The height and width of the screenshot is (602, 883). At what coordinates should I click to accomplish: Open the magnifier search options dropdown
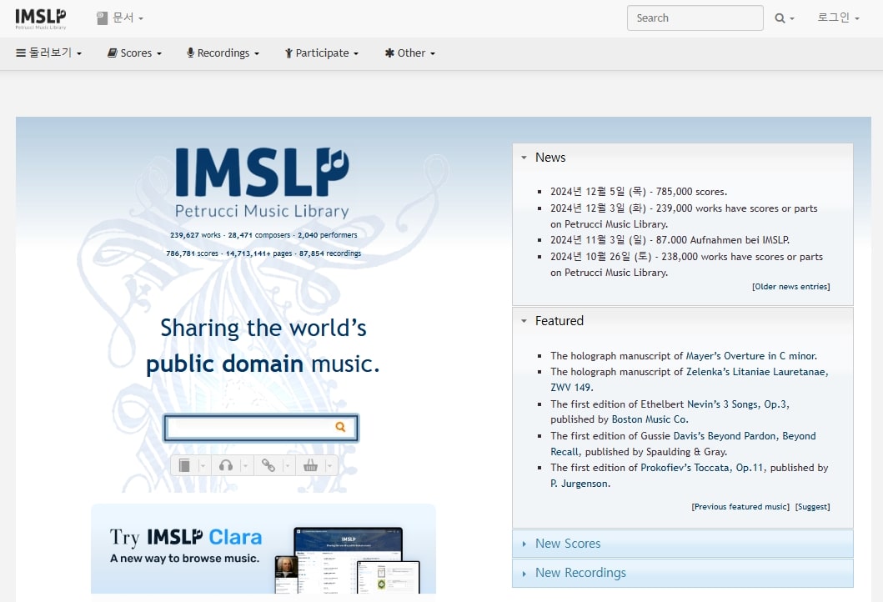pyautogui.click(x=785, y=18)
